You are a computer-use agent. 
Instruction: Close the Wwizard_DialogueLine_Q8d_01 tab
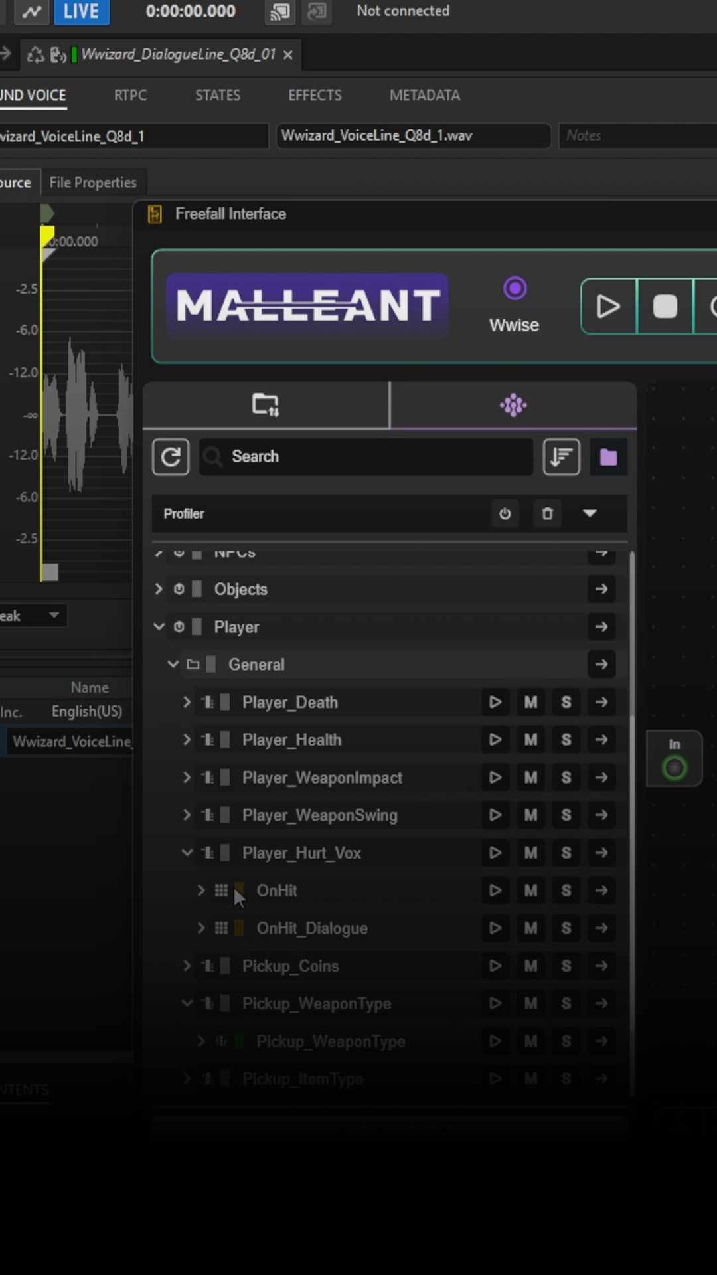[x=288, y=55]
